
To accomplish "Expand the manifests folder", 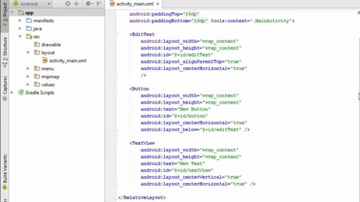I will (x=20, y=21).
